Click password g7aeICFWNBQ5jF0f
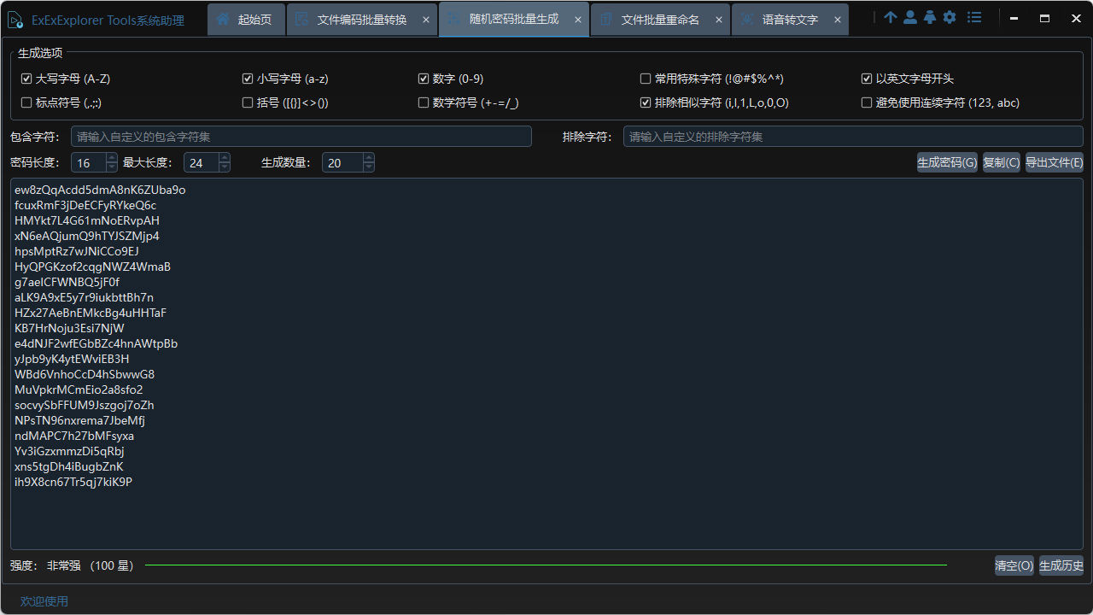This screenshot has width=1093, height=615. click(x=67, y=282)
